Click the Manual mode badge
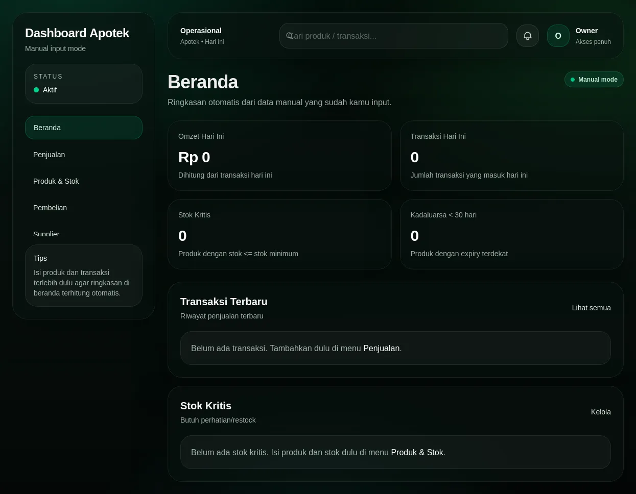Image resolution: width=636 pixels, height=494 pixels. pyautogui.click(x=594, y=80)
